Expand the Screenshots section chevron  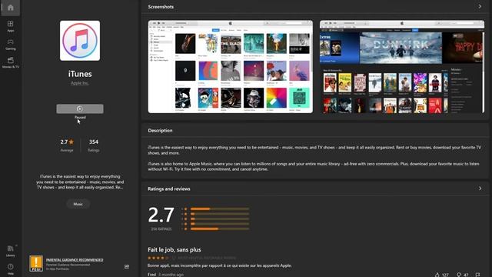point(480,6)
